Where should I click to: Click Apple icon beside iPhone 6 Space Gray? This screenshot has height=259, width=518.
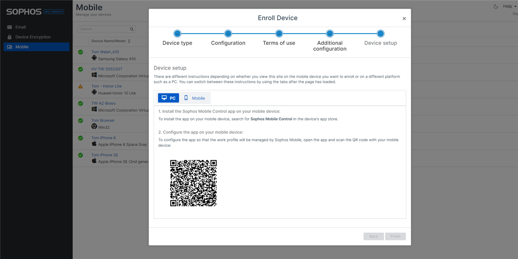click(x=94, y=144)
